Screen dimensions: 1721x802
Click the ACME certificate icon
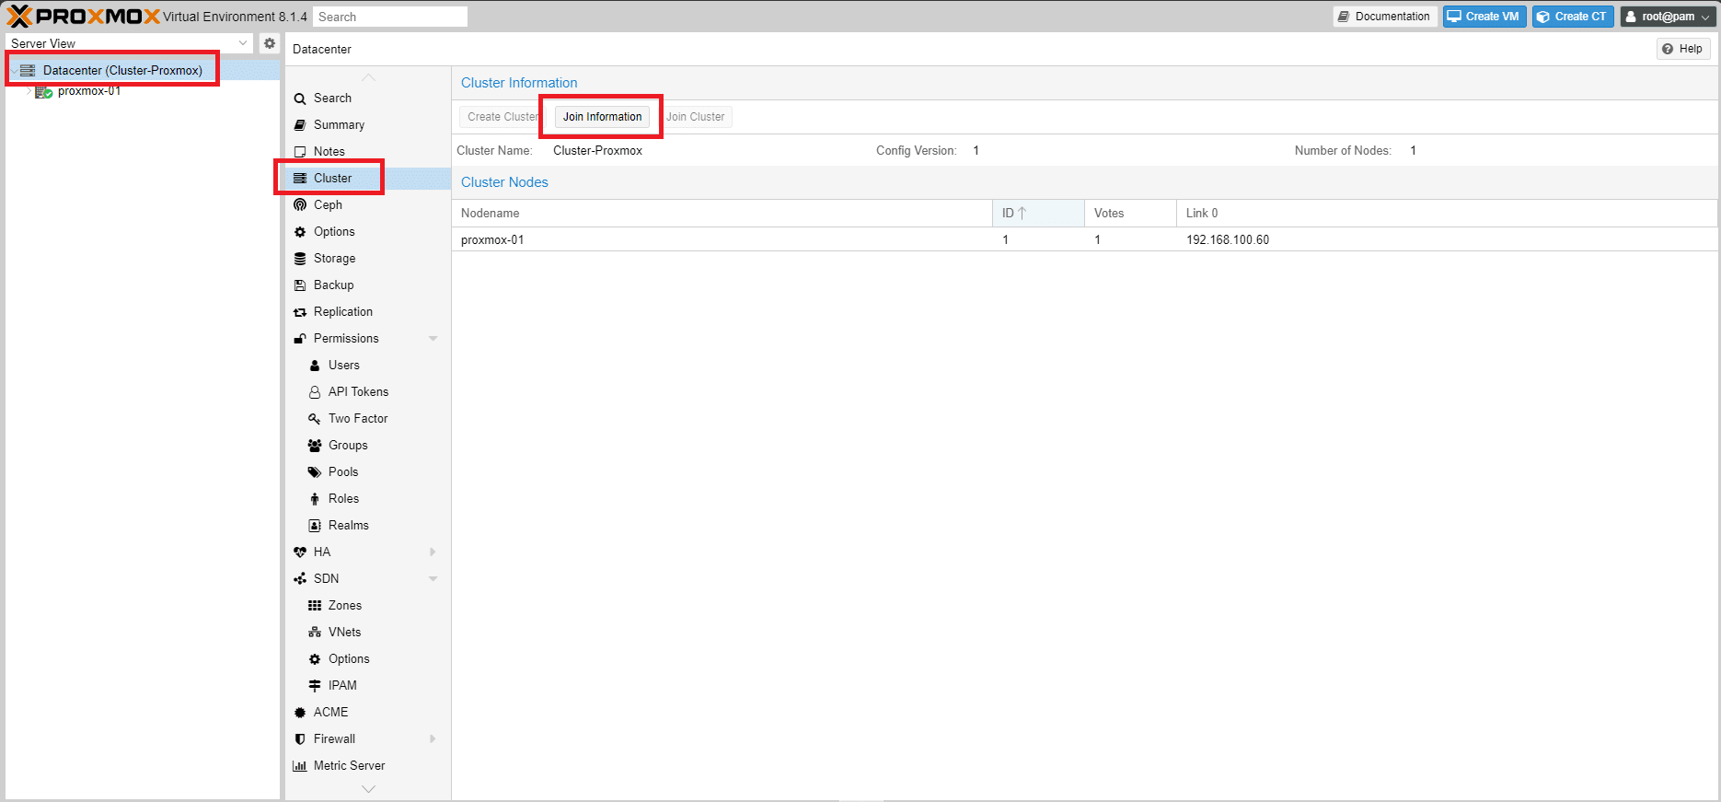300,713
